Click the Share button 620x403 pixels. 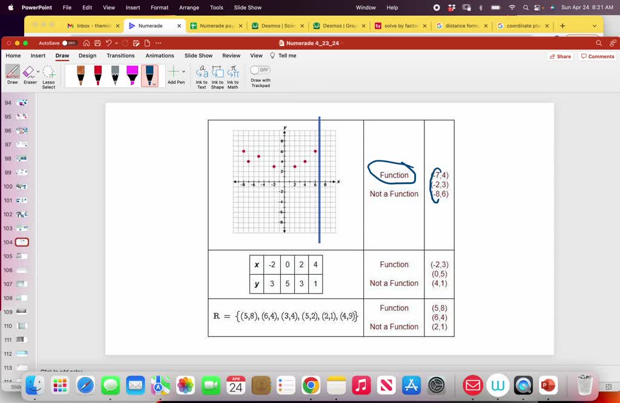point(559,56)
